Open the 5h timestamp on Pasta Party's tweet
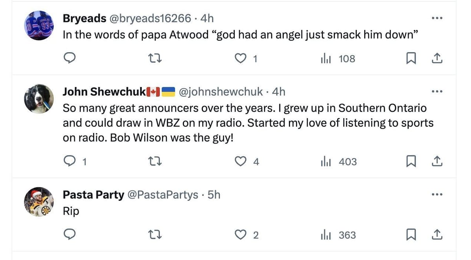 click(214, 195)
